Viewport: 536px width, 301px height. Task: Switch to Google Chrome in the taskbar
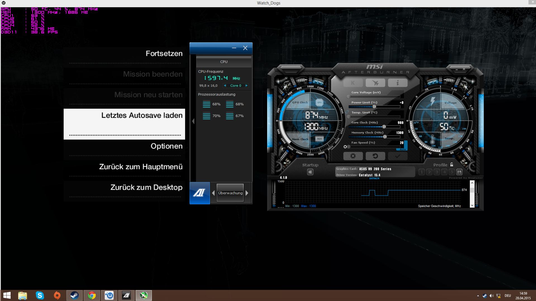92,295
